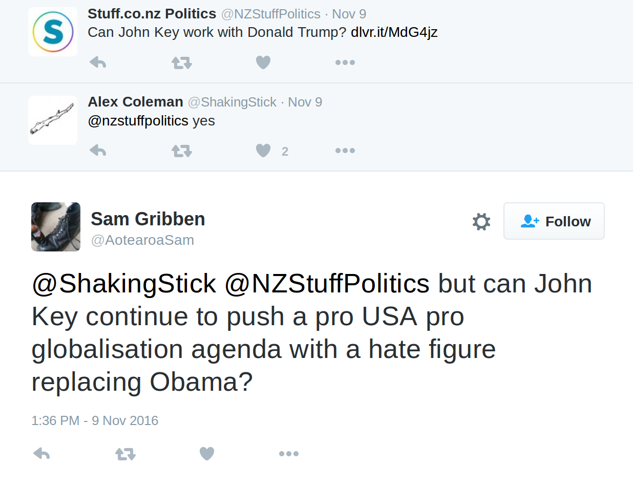Retweet the Stuff.co.nz Politics tweet
Image resolution: width=633 pixels, height=486 pixels.
pos(181,62)
